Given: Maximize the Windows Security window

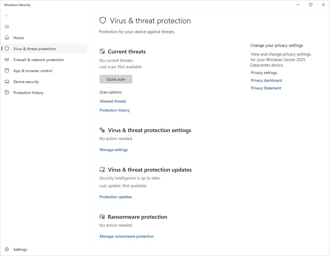Looking at the screenshot, I should 311,5.
